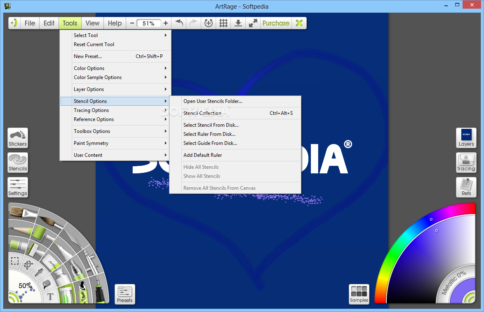Toggle the grid icon in toolbar

point(223,23)
